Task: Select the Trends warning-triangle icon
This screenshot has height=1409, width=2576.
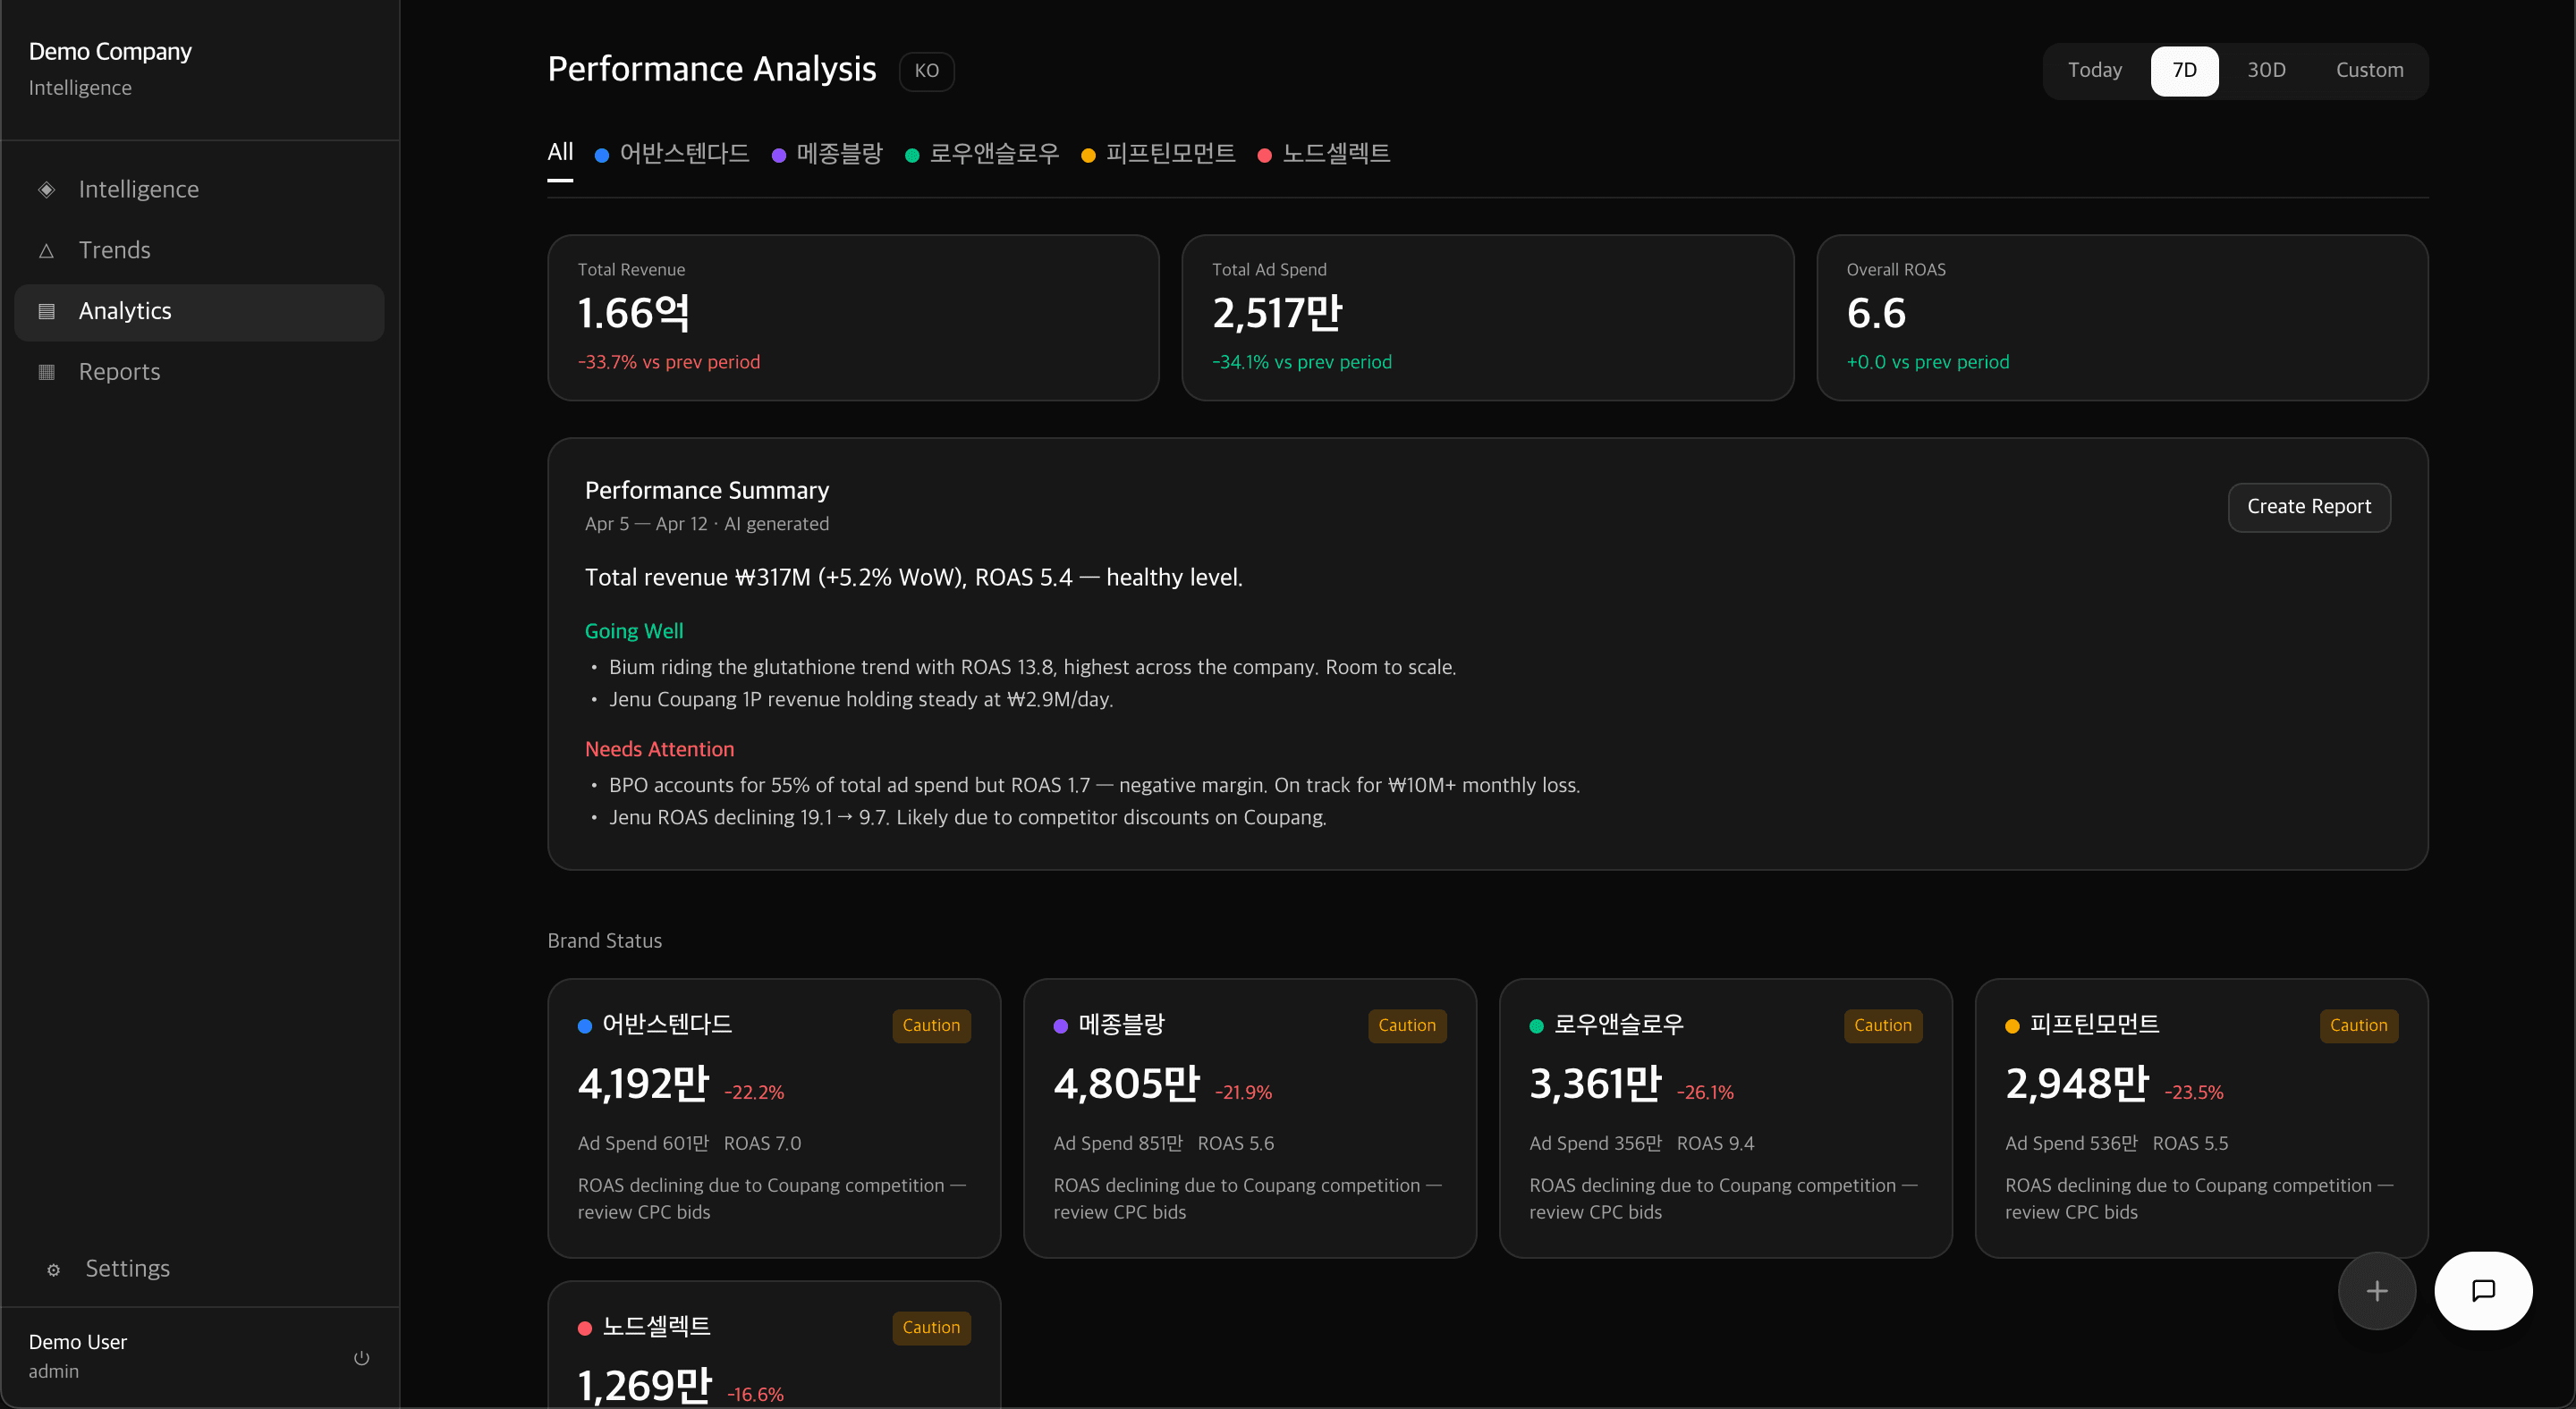Action: 46,249
